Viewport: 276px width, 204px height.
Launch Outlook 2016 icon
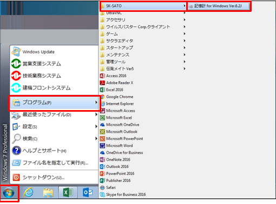[x=102, y=167]
